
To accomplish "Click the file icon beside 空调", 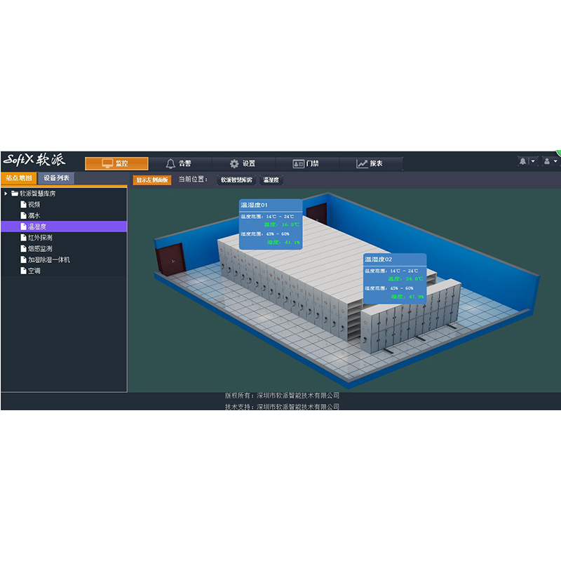I will (23, 270).
